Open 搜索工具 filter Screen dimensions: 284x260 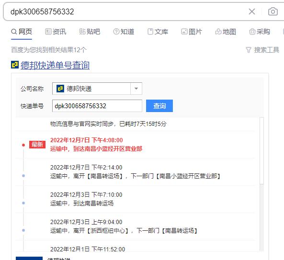(x=262, y=50)
